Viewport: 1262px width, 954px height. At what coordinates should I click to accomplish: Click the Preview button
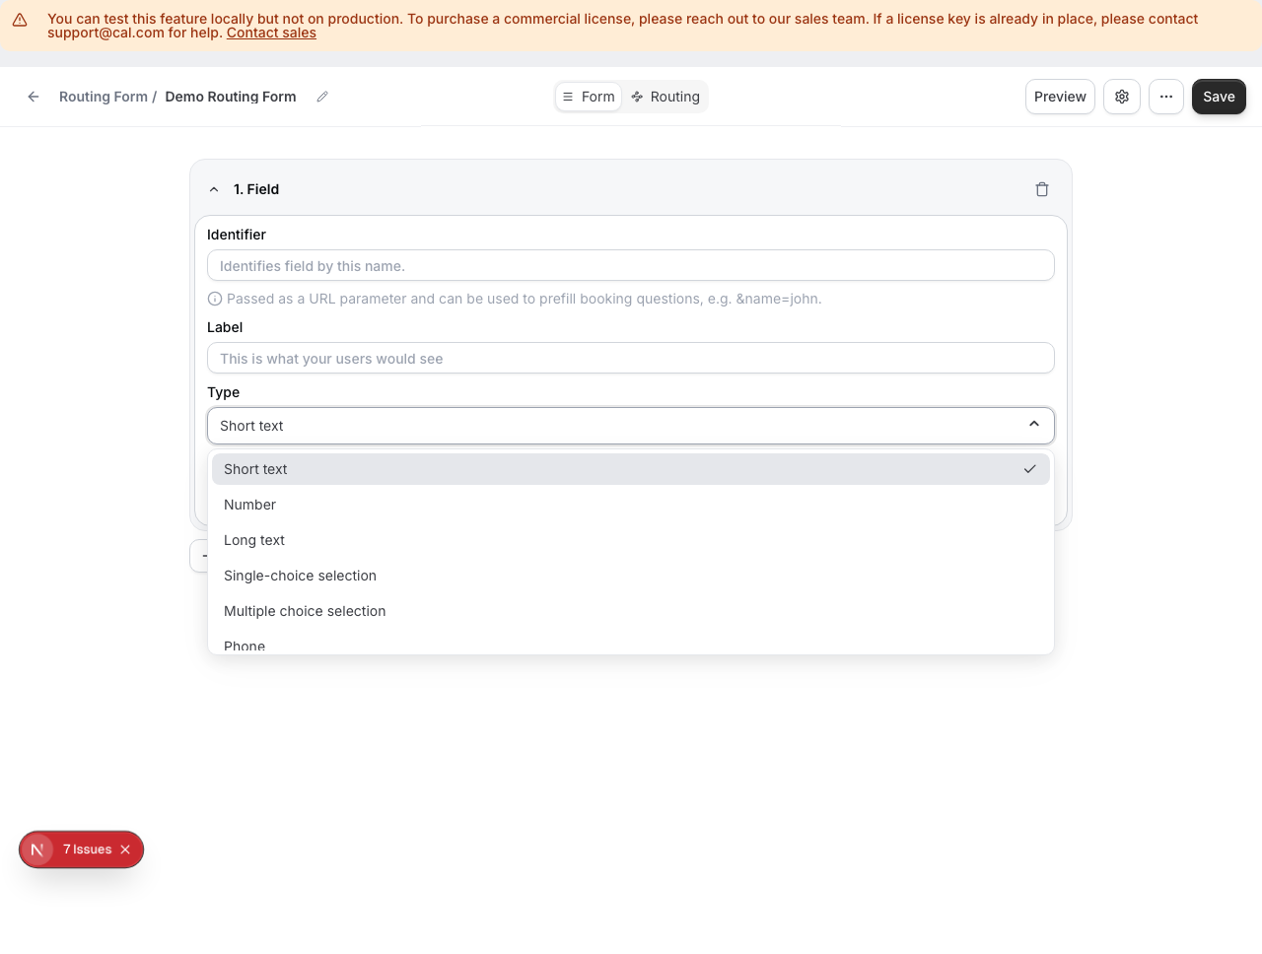[x=1059, y=97]
